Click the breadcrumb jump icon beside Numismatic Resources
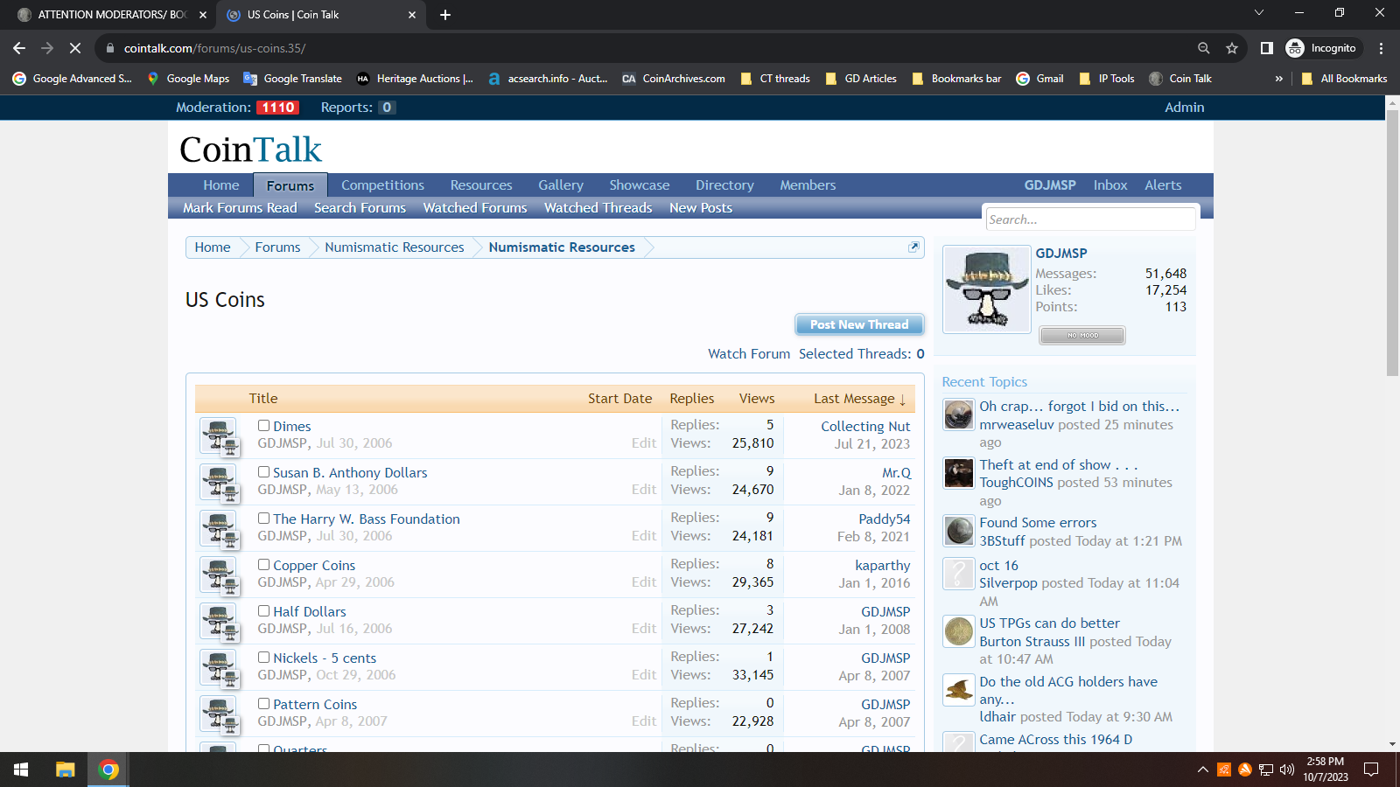The width and height of the screenshot is (1400, 787). (913, 247)
